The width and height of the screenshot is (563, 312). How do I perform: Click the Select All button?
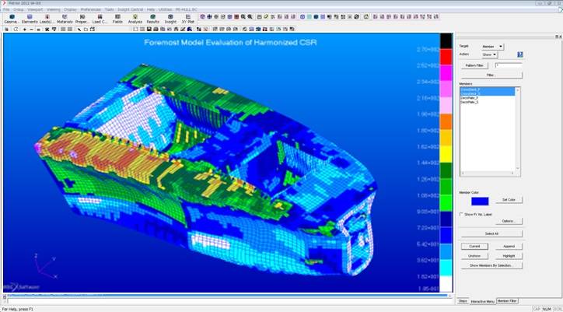pos(491,233)
